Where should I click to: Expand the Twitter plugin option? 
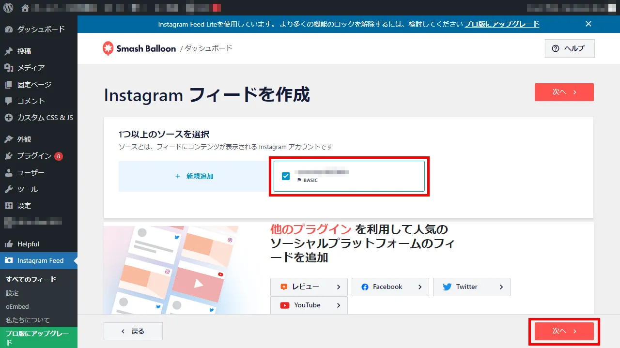(x=471, y=287)
